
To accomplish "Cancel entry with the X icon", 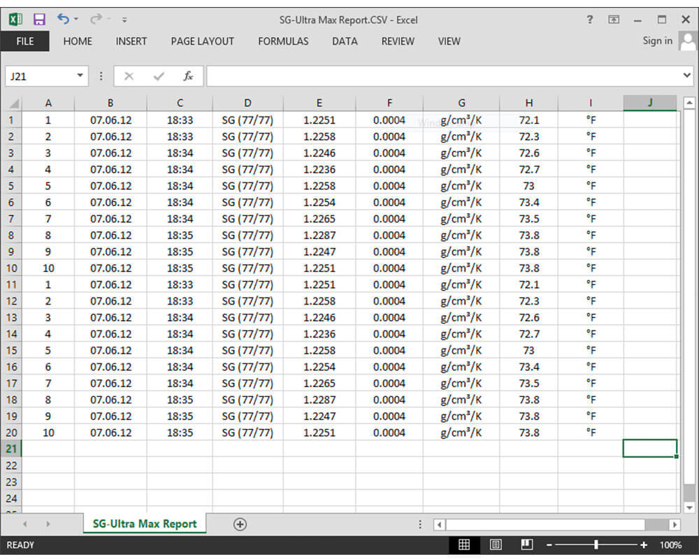I will tap(129, 76).
